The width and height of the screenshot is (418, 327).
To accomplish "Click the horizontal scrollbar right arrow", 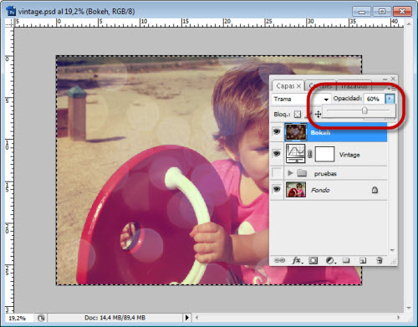I will 399,318.
